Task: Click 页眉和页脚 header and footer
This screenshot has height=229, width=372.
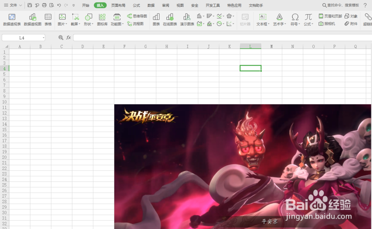Action: click(x=330, y=16)
